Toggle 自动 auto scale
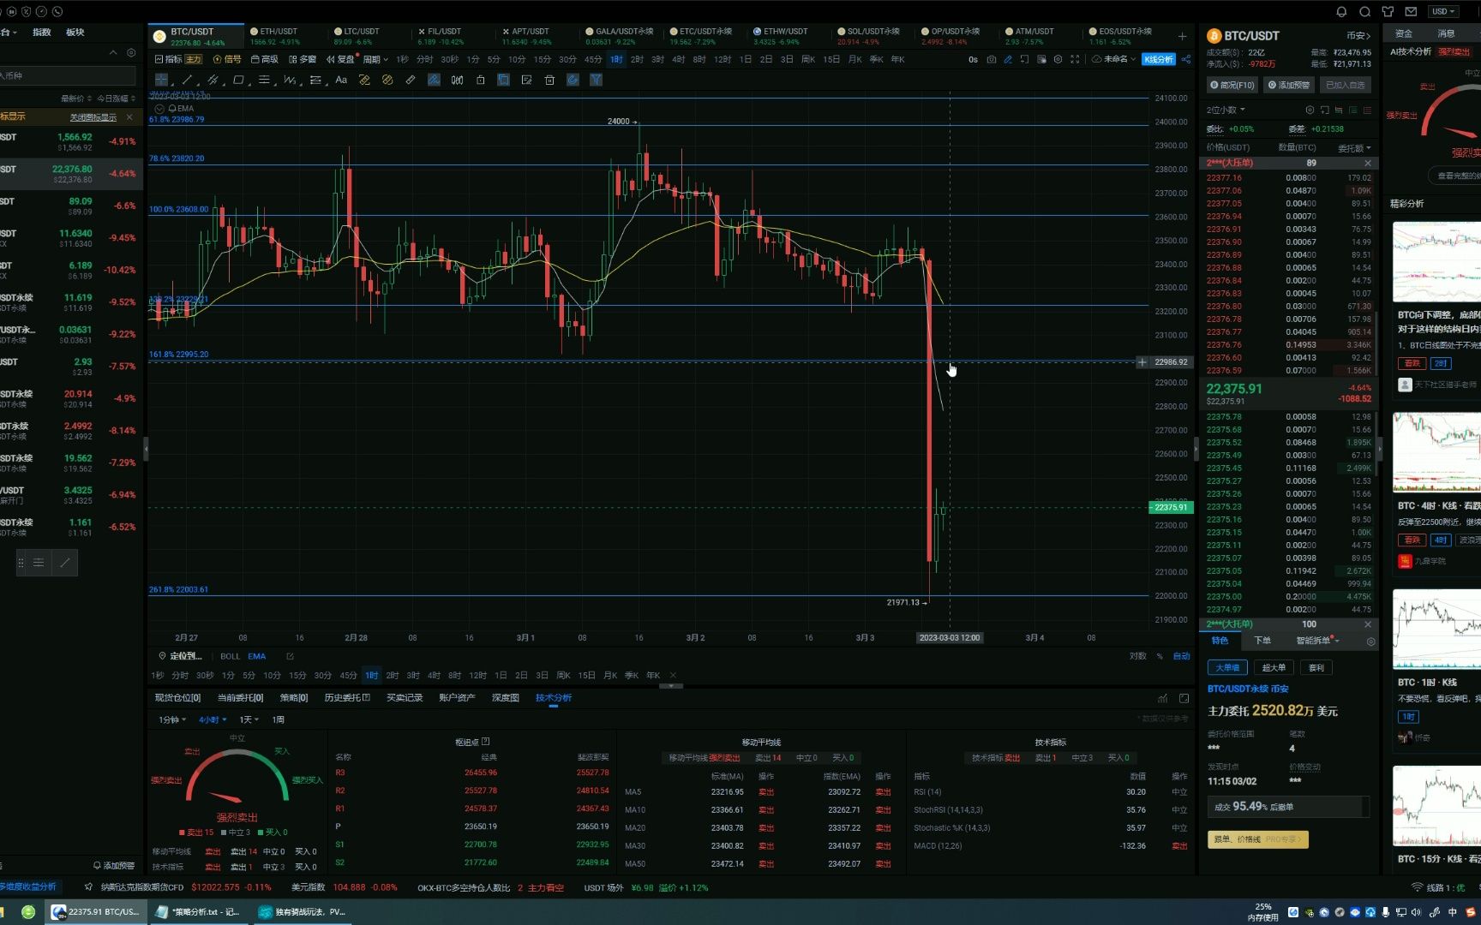1481x925 pixels. coord(1182,656)
